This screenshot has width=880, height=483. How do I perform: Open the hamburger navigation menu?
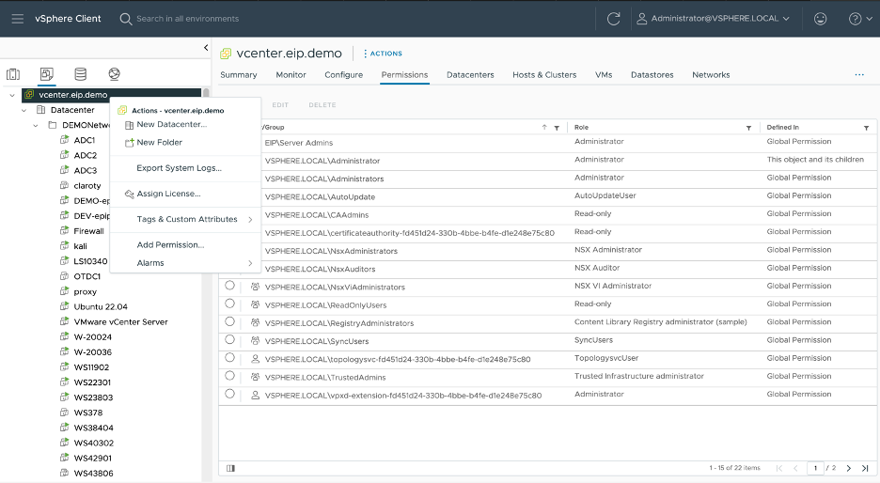17,19
